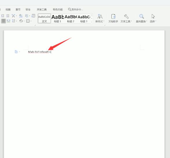The width and height of the screenshot is (170, 158).
Task: Toggle the show table gridlines icon
Action: (x=33, y=16)
